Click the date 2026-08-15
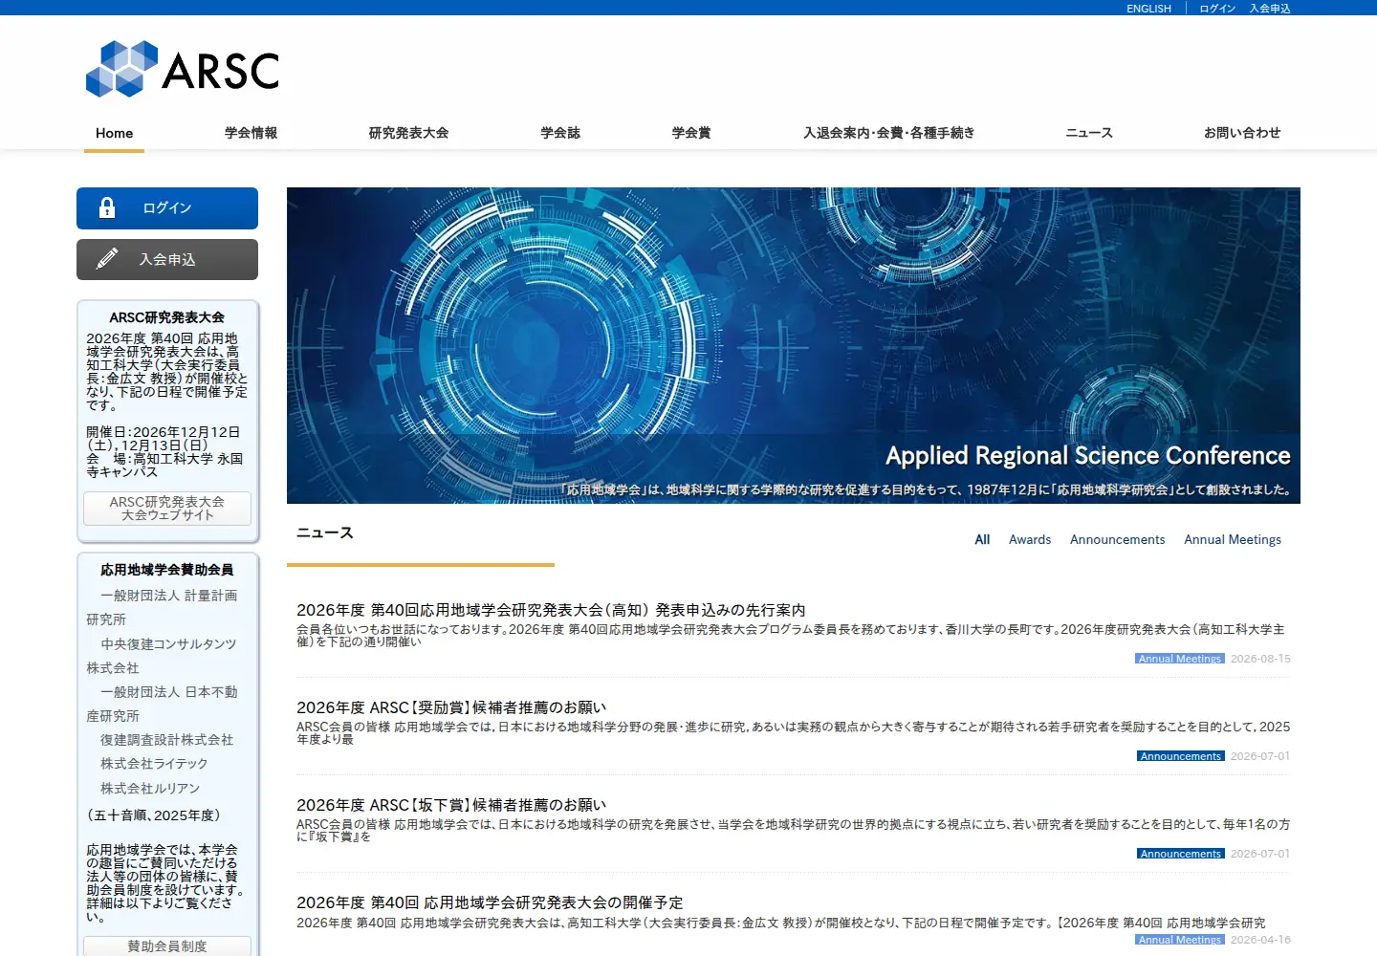Viewport: 1377px width, 956px height. pos(1260,659)
